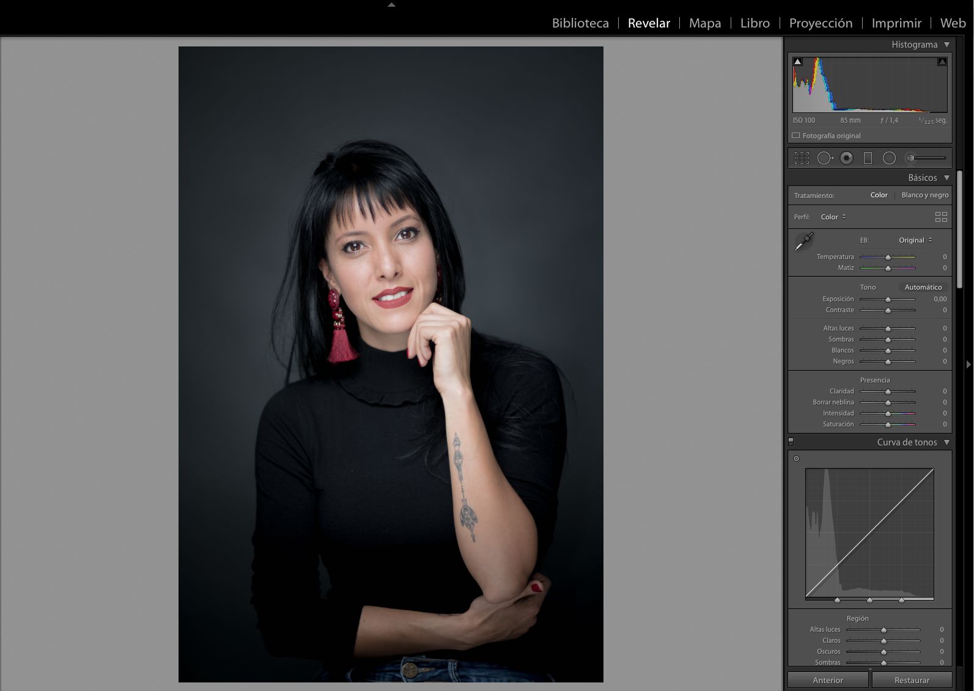Click the Negros slider handle
The width and height of the screenshot is (974, 691).
click(888, 362)
